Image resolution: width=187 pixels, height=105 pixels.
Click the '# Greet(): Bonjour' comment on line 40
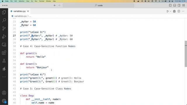coord(71,82)
